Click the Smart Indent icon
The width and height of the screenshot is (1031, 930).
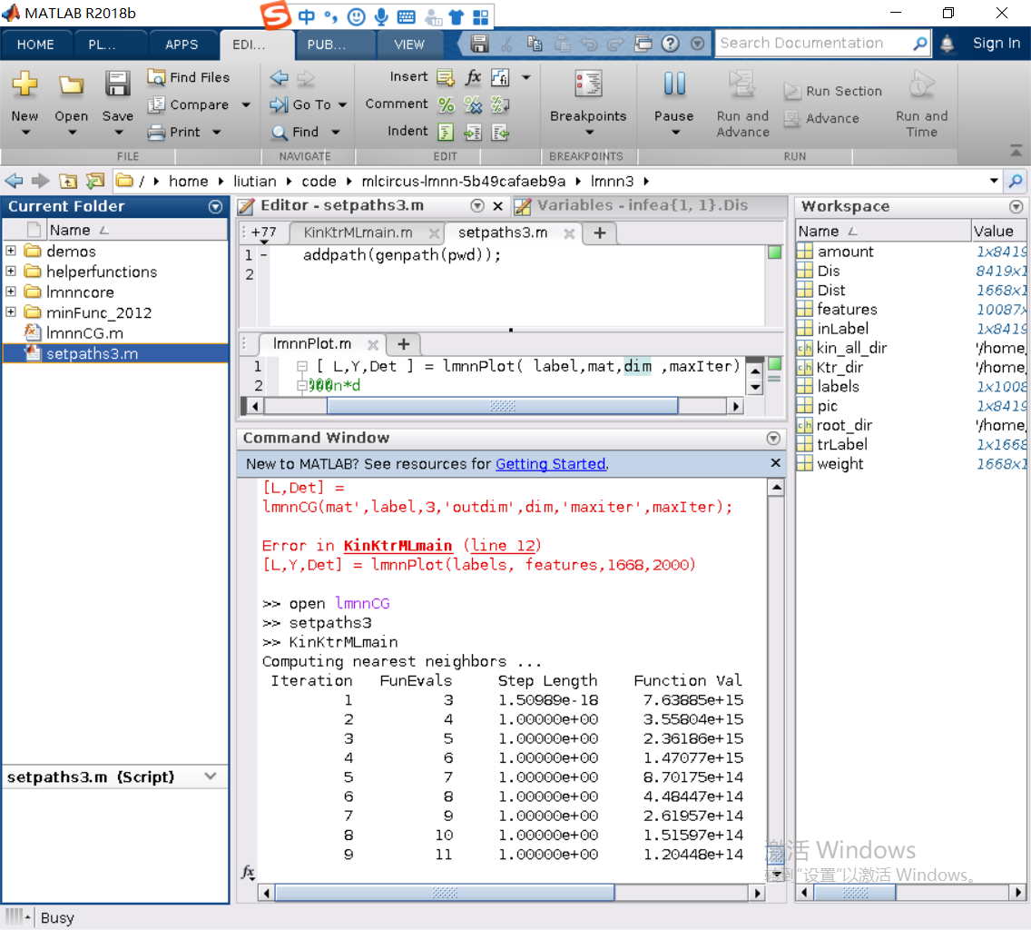click(446, 133)
